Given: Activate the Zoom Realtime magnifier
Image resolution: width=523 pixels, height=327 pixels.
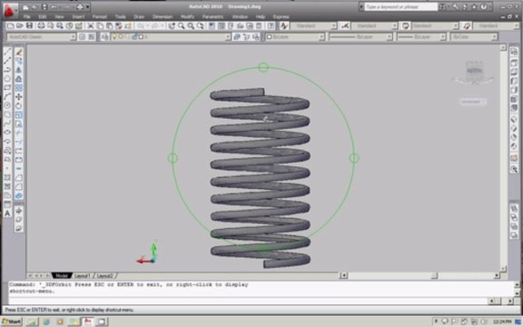Looking at the screenshot, I should point(181,25).
